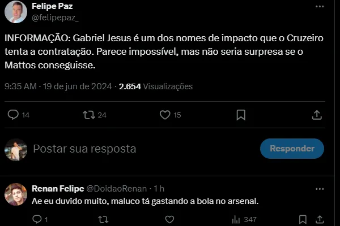
Task: Share the main tweet
Action: pyautogui.click(x=317, y=115)
